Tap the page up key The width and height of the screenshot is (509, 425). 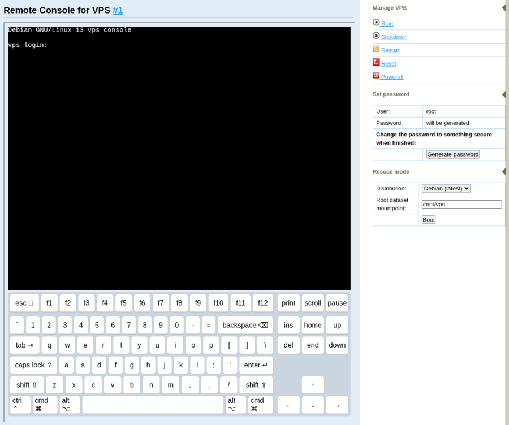[x=337, y=325]
